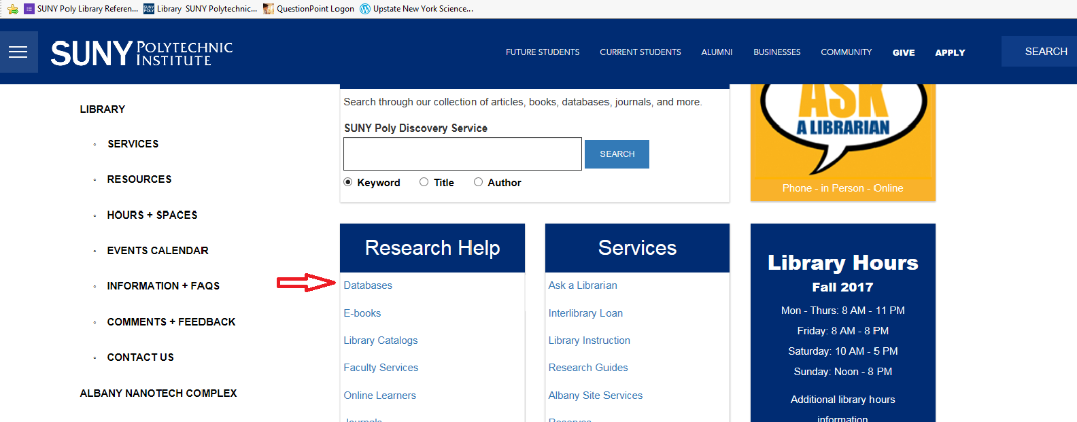The height and width of the screenshot is (422, 1077).
Task: Click the Ask a Librarian speech bubble image
Action: point(843,129)
